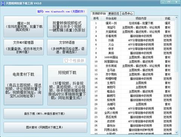Open the 文字转语音 tool
Viewport: 181px width, 137px height.
point(67,47)
